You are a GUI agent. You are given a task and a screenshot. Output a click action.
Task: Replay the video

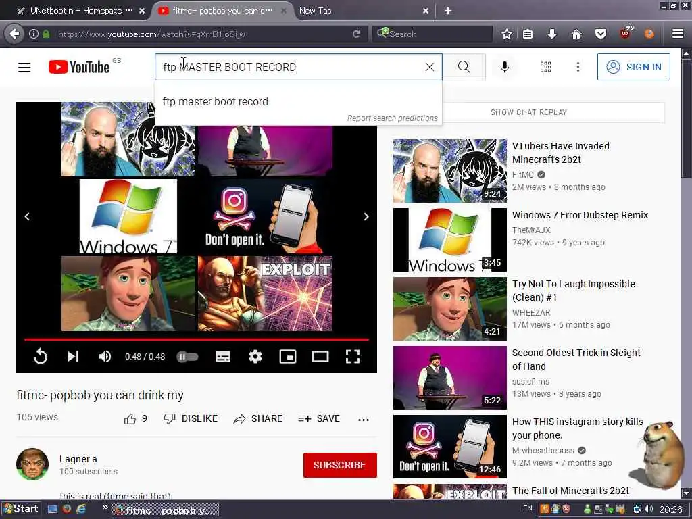pos(40,356)
